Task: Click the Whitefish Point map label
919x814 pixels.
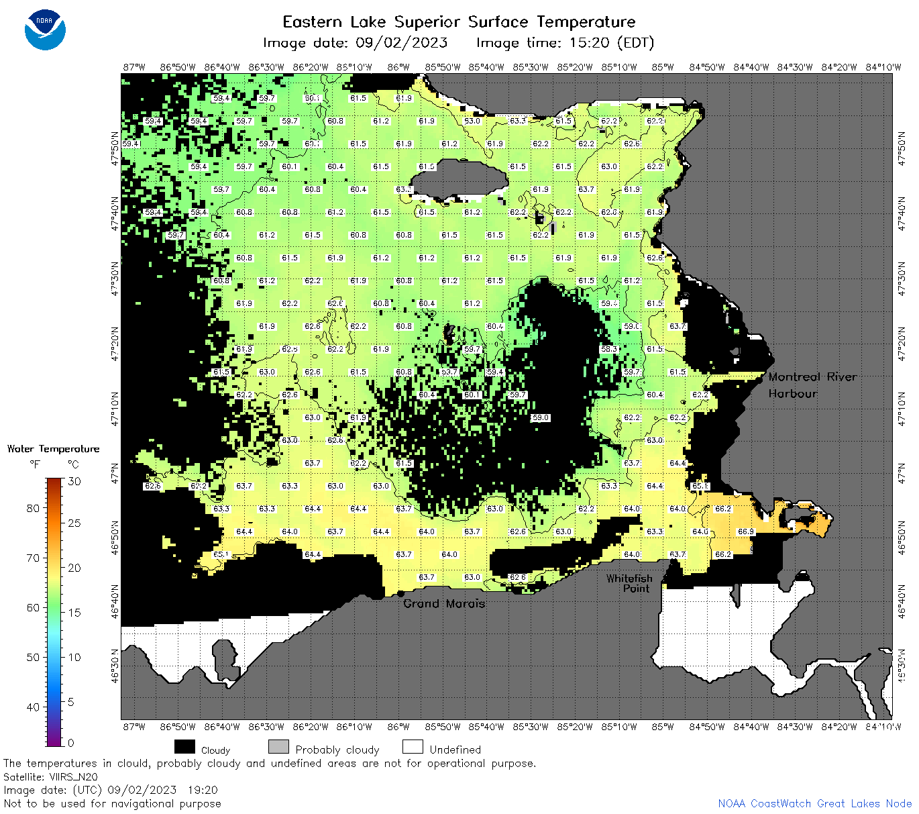Action: click(629, 583)
